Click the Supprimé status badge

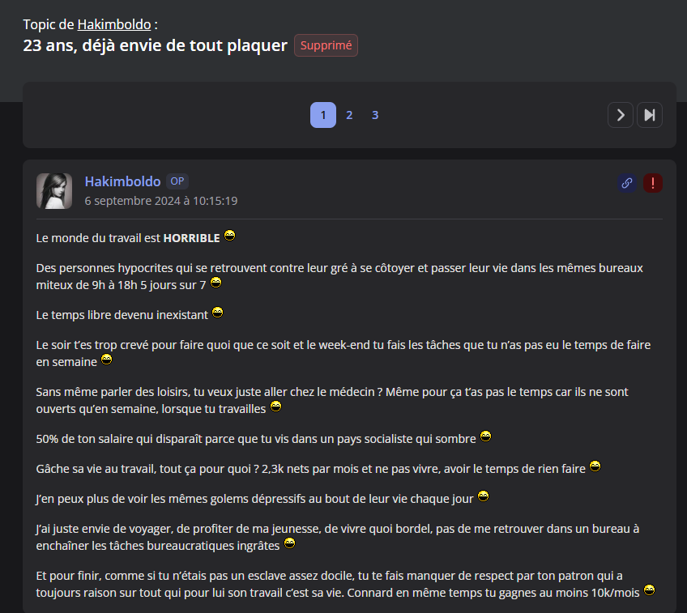[x=326, y=45]
